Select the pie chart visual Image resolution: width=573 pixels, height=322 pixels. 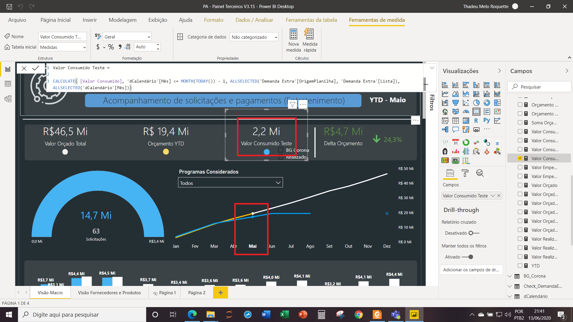click(x=476, y=103)
